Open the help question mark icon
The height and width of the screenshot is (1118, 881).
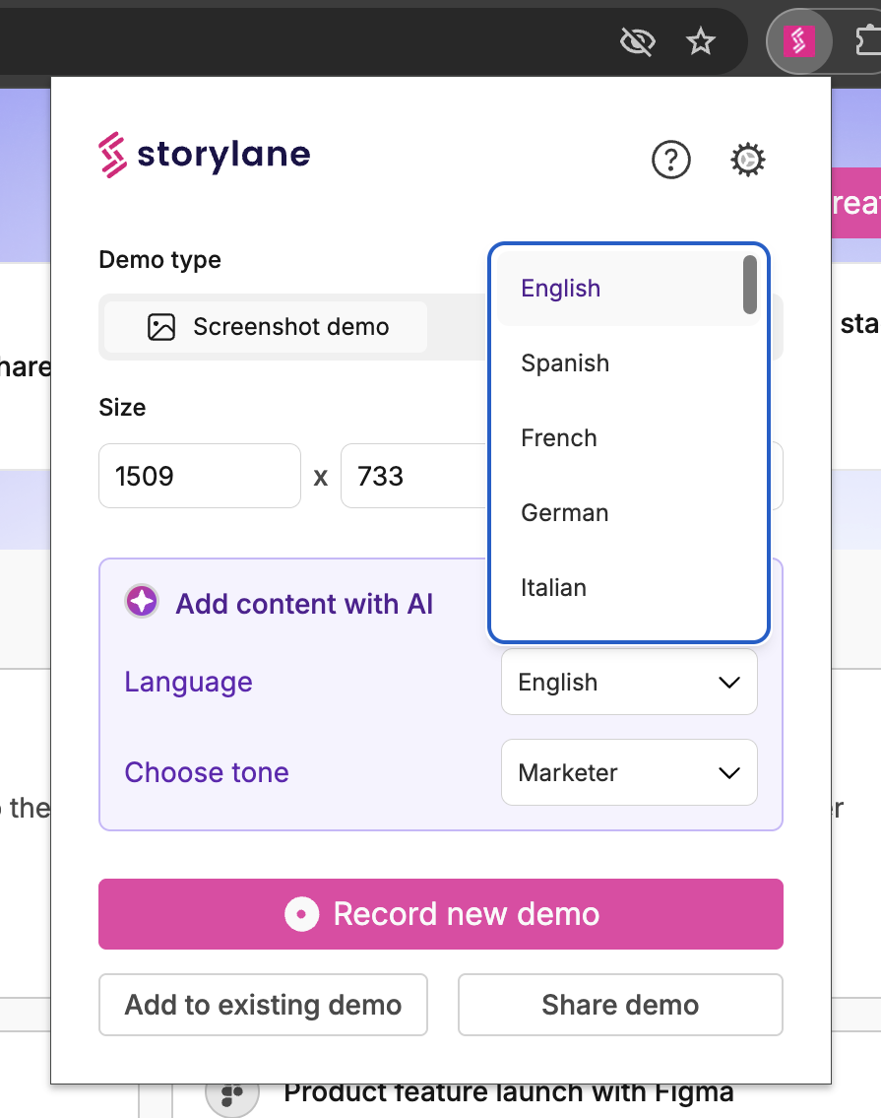click(x=671, y=159)
